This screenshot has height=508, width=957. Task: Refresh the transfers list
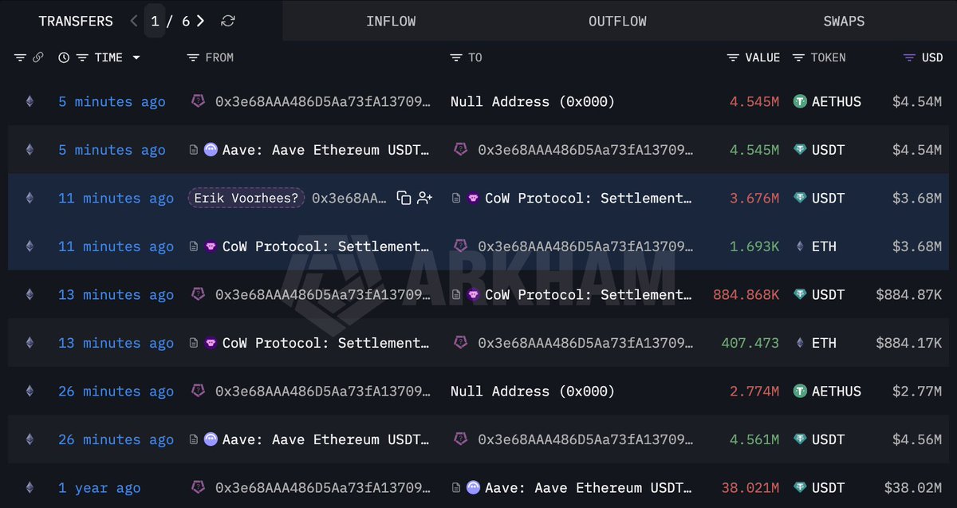228,21
